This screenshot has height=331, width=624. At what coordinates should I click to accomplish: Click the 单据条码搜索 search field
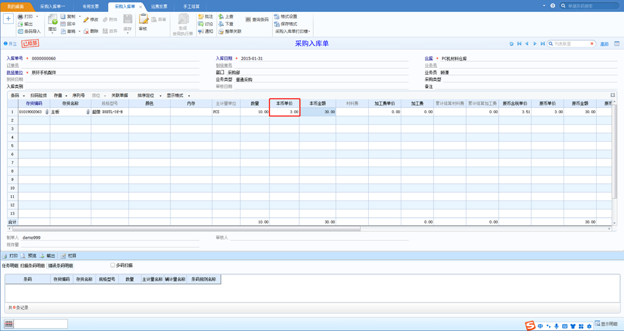click(x=590, y=6)
